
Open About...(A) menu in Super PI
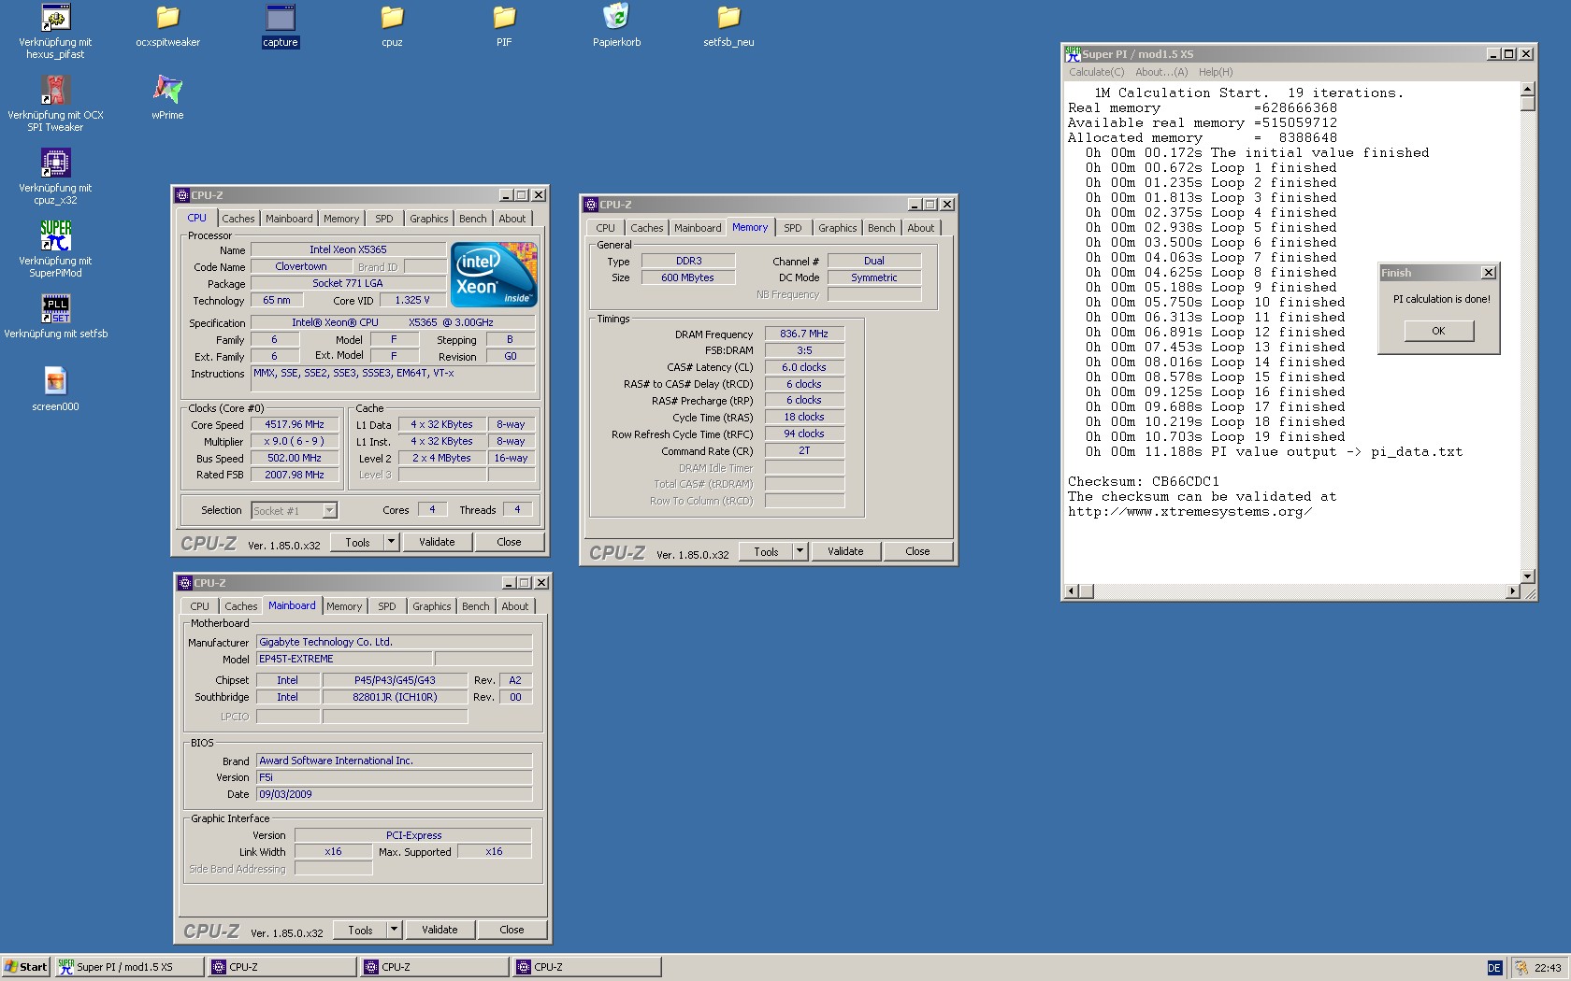pyautogui.click(x=1161, y=72)
